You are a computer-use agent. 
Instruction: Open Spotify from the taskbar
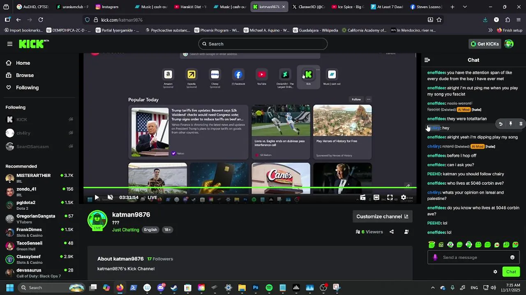pyautogui.click(x=269, y=288)
